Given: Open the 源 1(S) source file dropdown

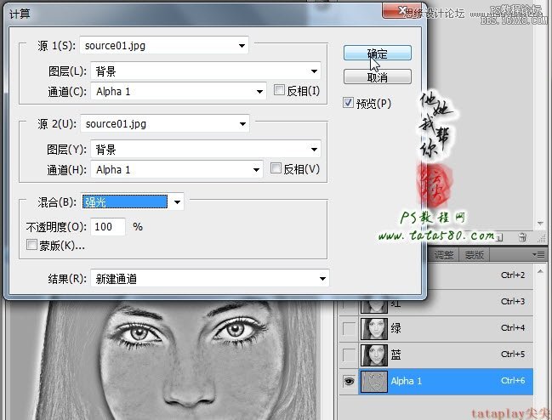Looking at the screenshot, I should (164, 45).
